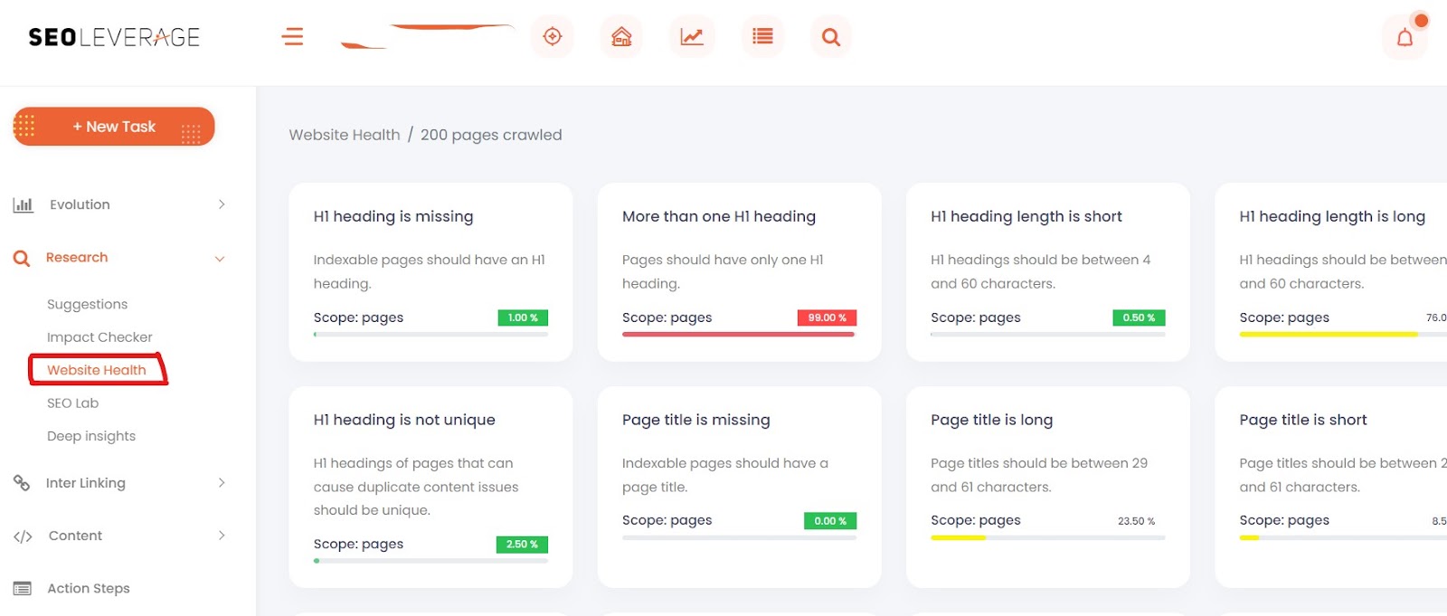Viewport: 1447px width, 616px height.
Task: Open SEO Lab submenu item
Action: [72, 403]
